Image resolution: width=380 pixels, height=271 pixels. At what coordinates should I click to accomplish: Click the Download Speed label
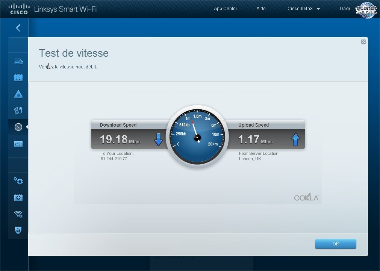(x=118, y=125)
